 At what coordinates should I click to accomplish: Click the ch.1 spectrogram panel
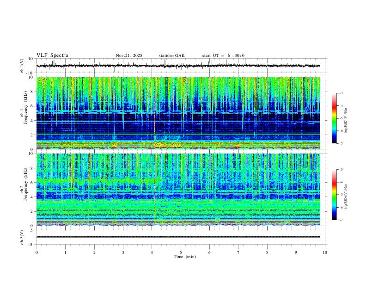pyautogui.click(x=178, y=113)
